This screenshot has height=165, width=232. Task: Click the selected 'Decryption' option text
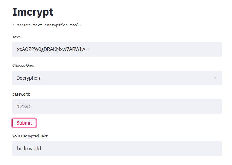coord(28,78)
